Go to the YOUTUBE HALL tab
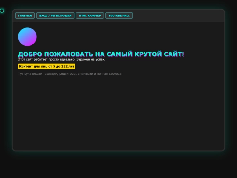The height and width of the screenshot is (178, 237). point(119,15)
